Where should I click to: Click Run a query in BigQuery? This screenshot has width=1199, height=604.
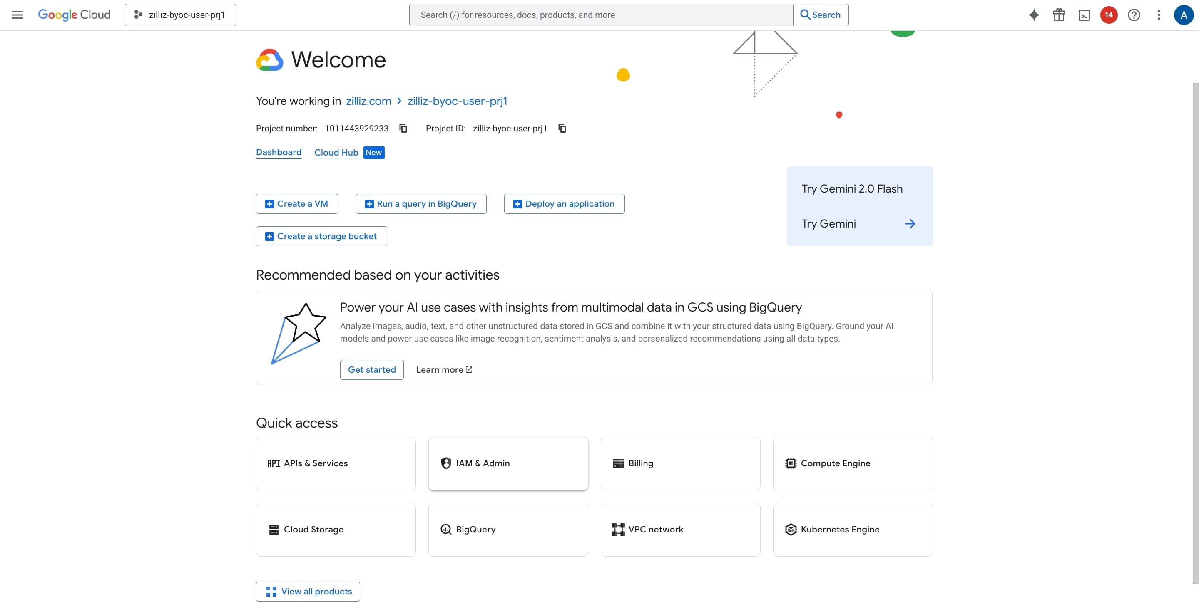coord(421,204)
